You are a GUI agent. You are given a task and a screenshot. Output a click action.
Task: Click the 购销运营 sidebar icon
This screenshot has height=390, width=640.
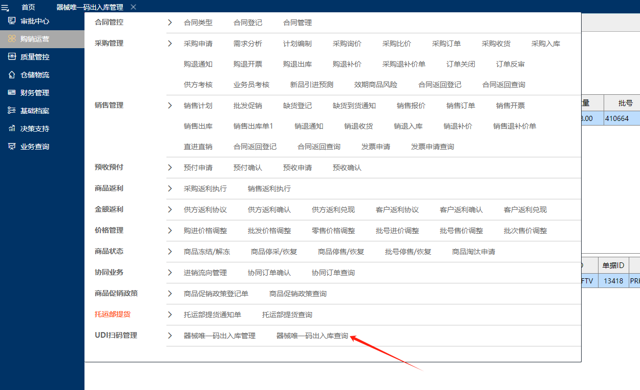pyautogui.click(x=11, y=39)
